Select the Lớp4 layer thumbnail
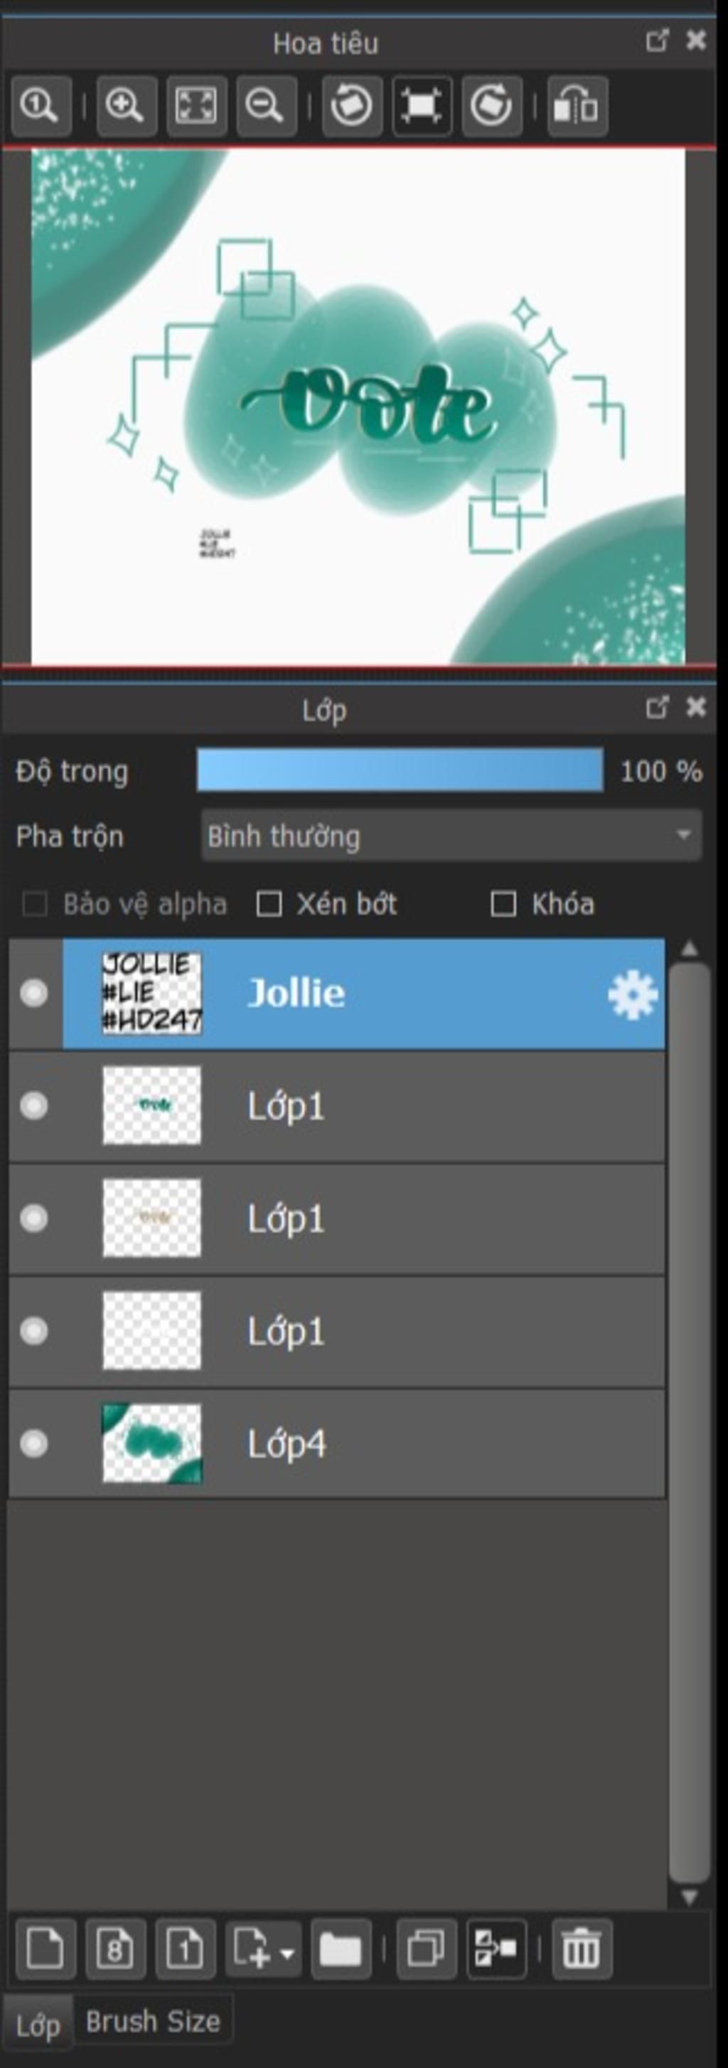This screenshot has width=728, height=2068. 152,1443
